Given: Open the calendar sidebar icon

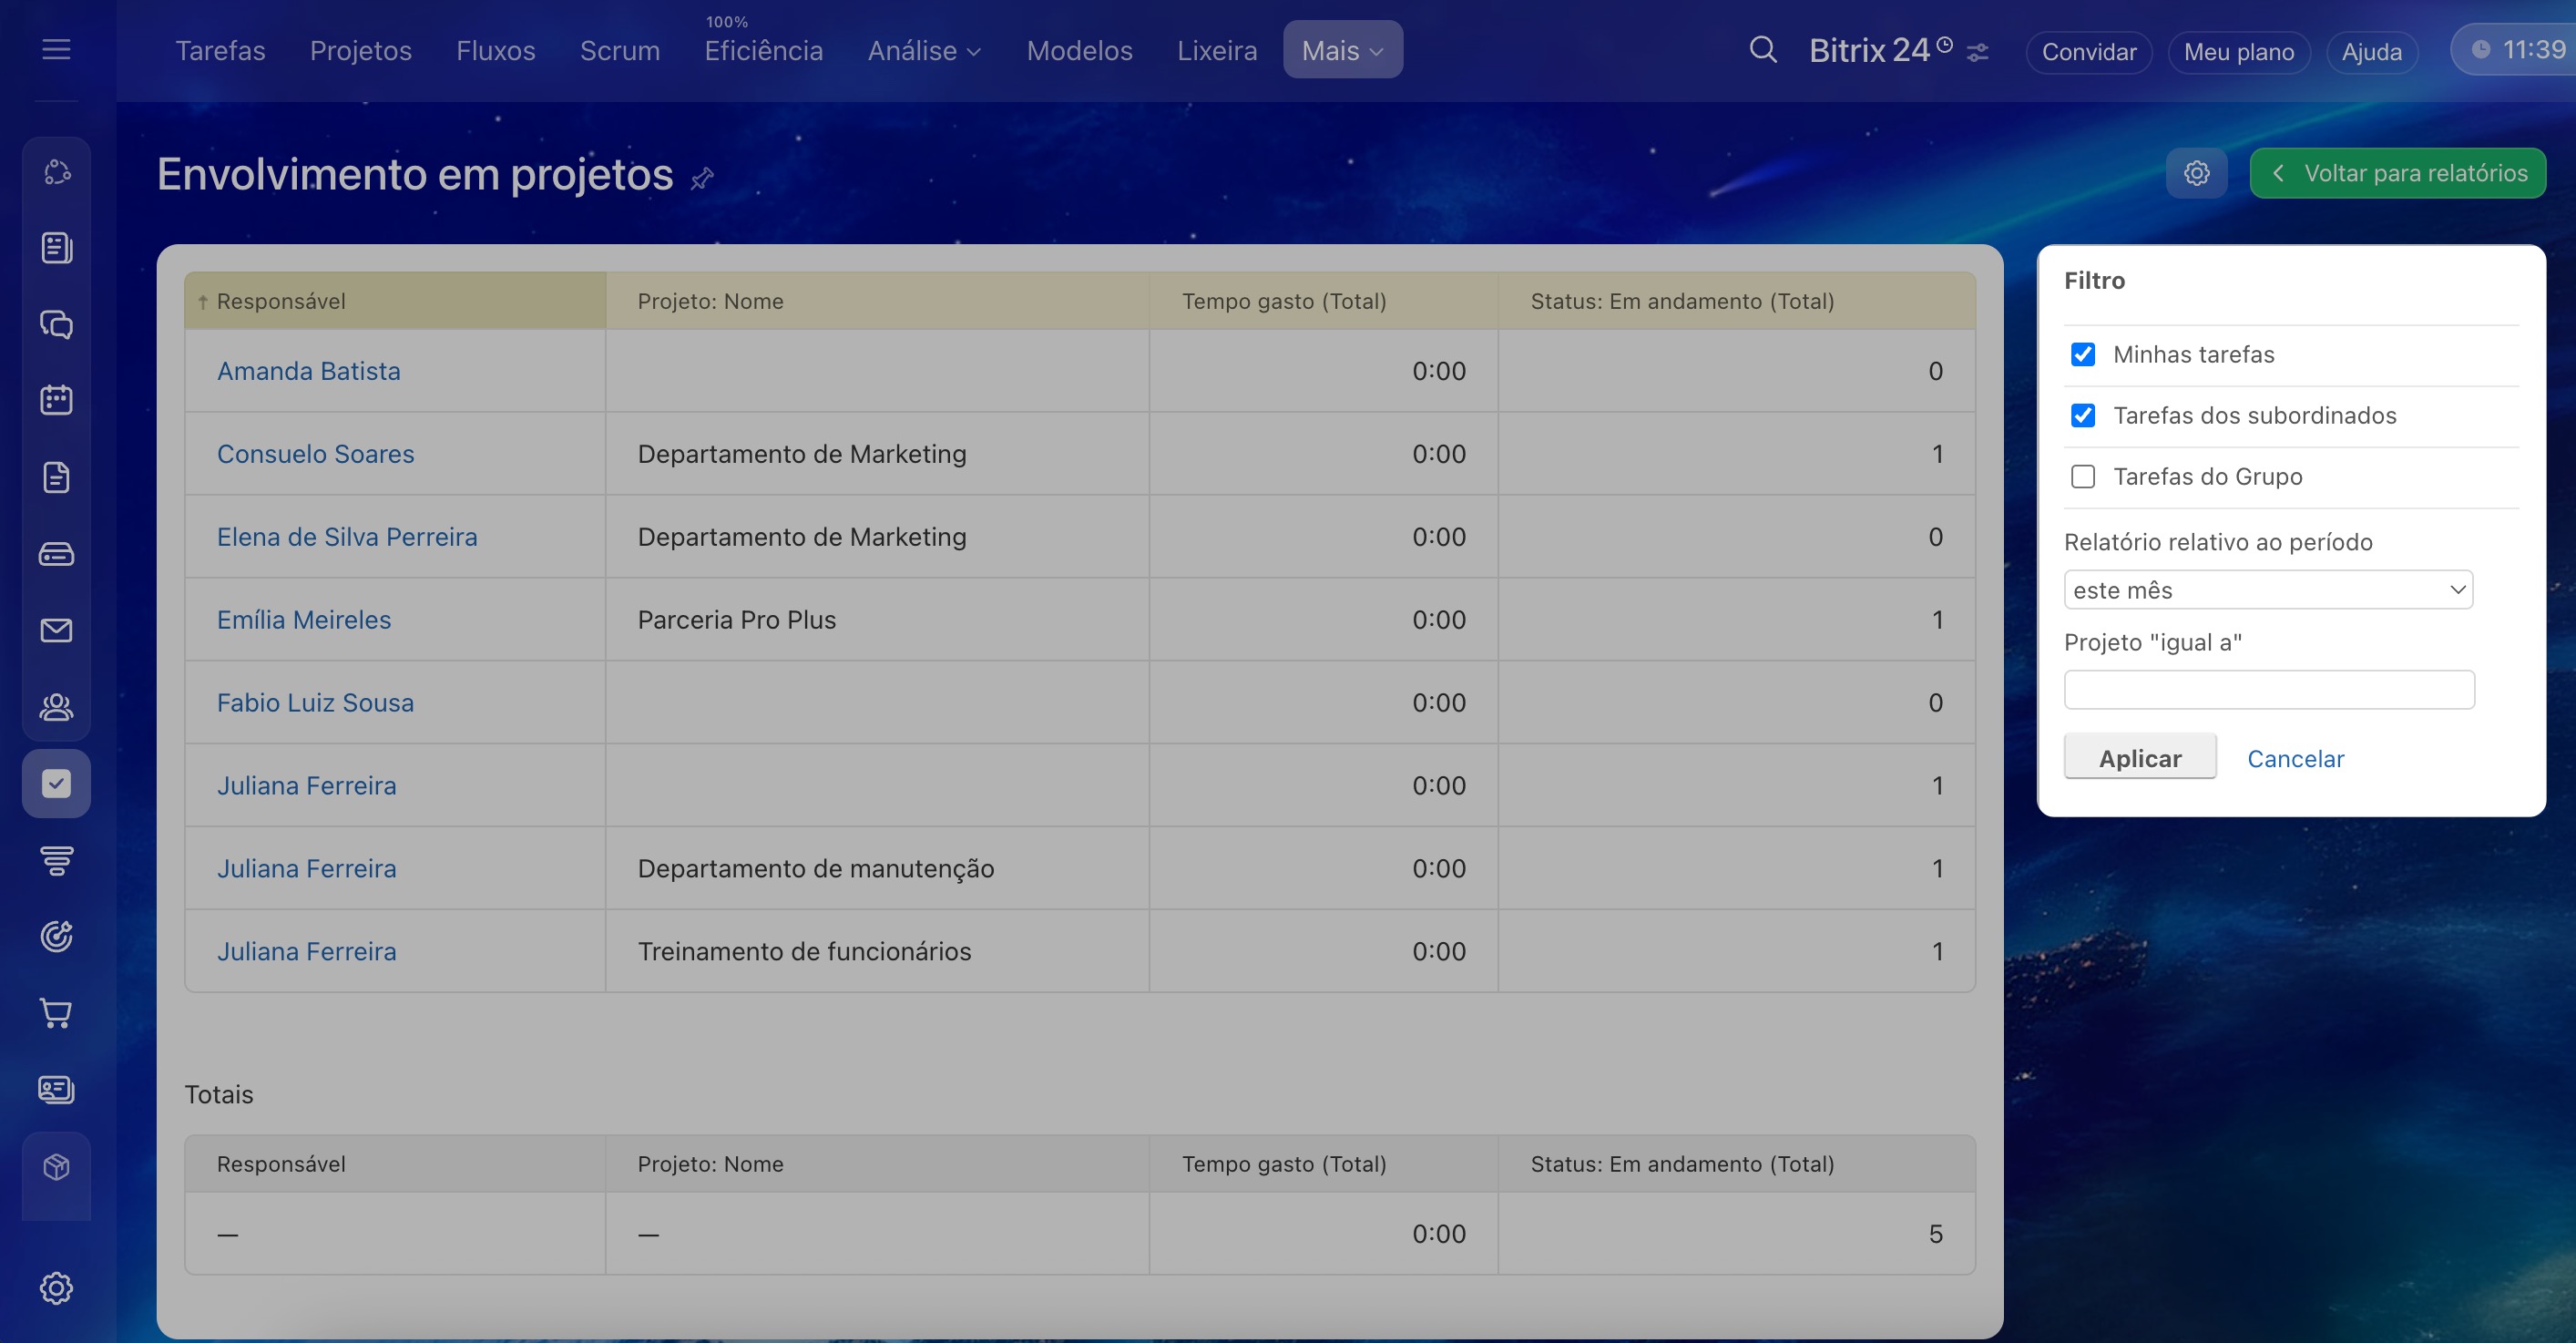Looking at the screenshot, I should point(56,400).
